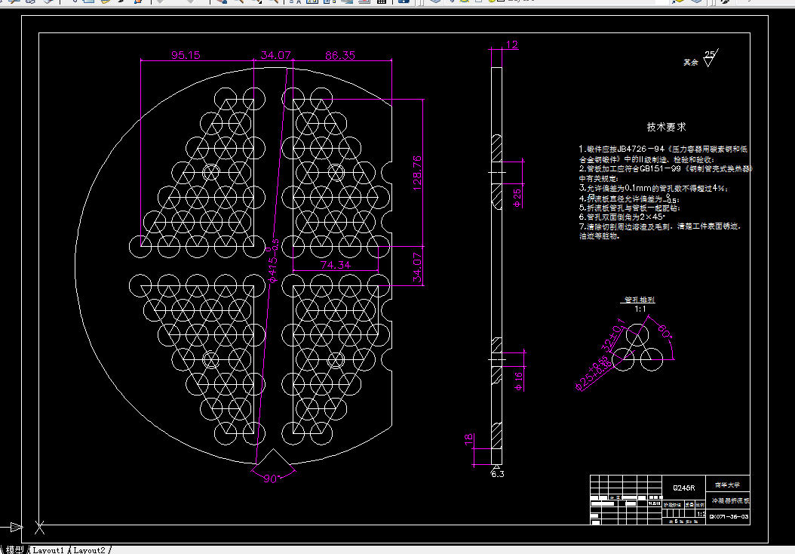795x554 pixels.
Task: Select the φ16 dimension on section view
Action: 518,381
